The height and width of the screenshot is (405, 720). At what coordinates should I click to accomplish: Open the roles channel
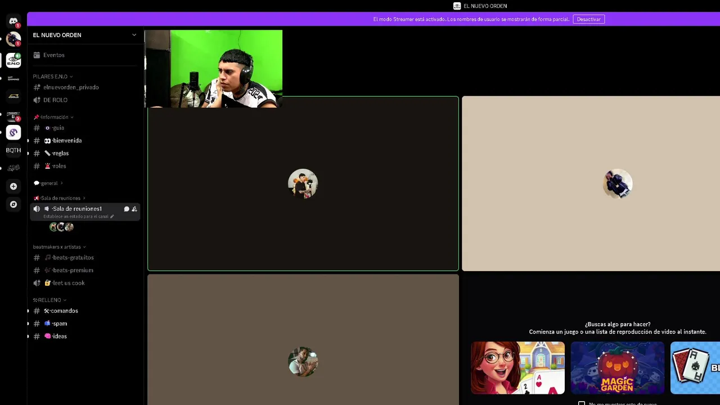tap(84, 166)
